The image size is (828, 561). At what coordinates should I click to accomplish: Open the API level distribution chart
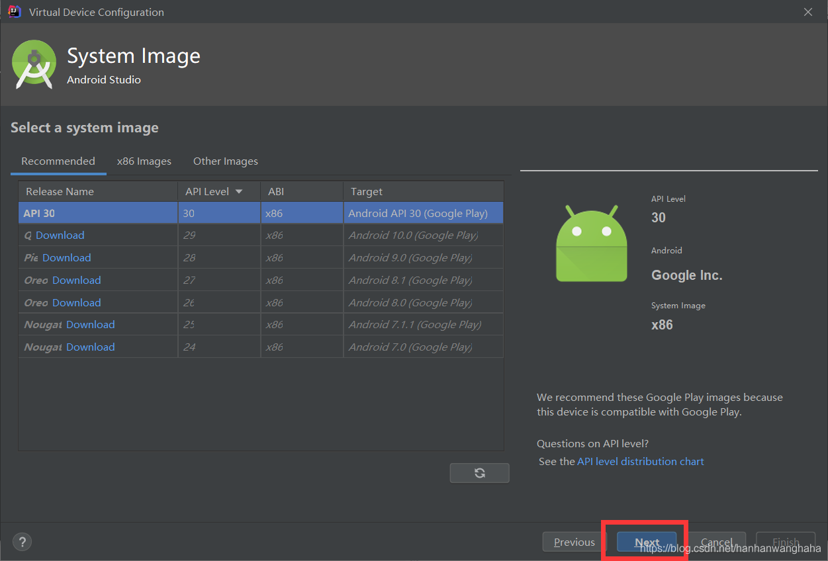click(x=640, y=461)
